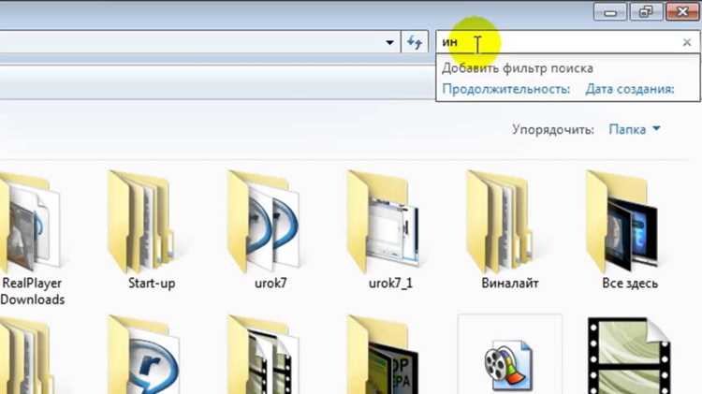Select the filmstrip video thumbnail
The width and height of the screenshot is (702, 394).
click(x=629, y=356)
